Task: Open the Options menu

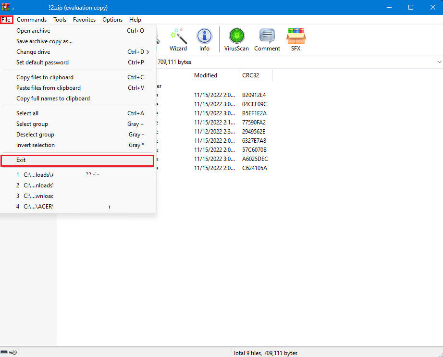Action: click(112, 20)
